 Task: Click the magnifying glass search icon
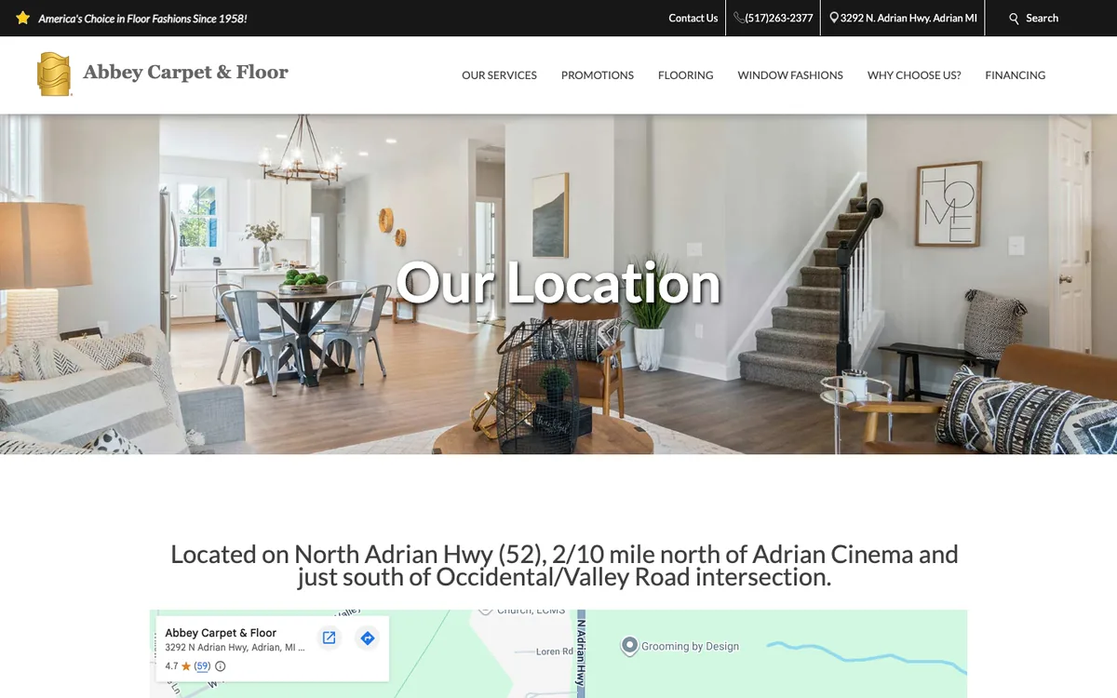tap(1015, 19)
